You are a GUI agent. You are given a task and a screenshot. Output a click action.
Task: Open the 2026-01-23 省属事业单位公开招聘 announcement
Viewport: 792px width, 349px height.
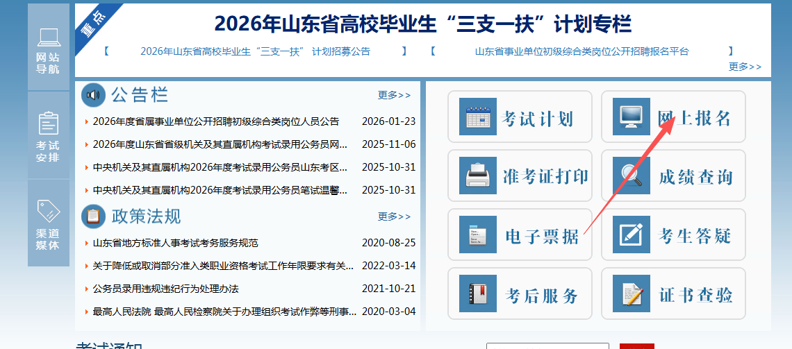[215, 121]
